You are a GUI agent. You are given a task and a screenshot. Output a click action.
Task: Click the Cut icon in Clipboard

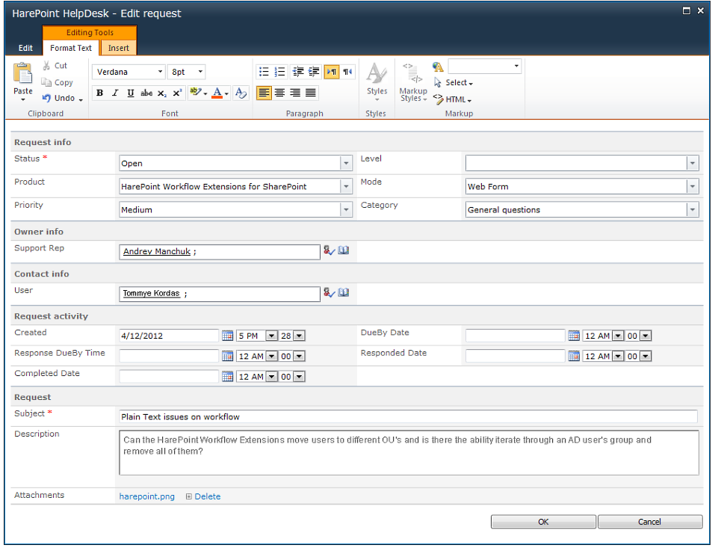[x=47, y=66]
